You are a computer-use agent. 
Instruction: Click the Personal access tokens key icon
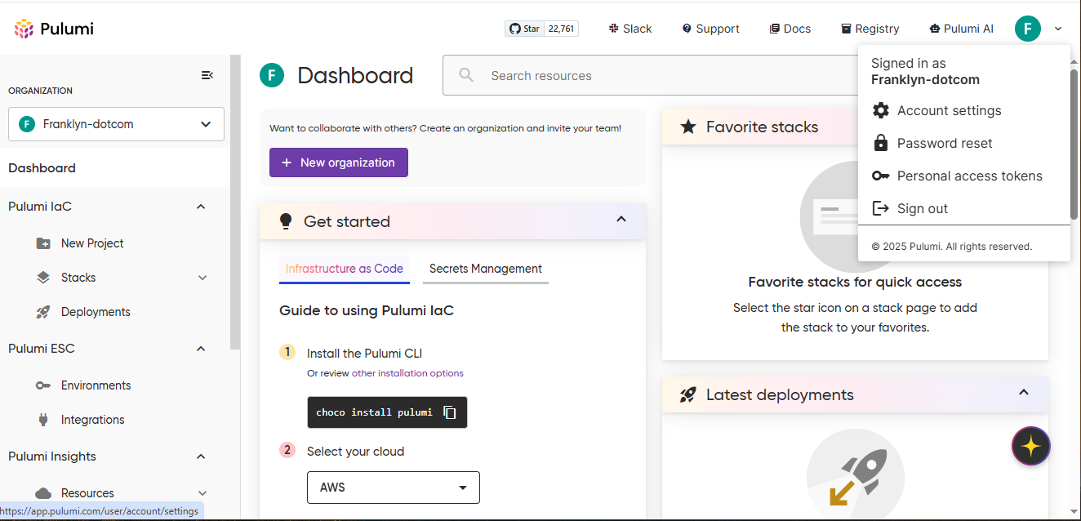pos(880,176)
